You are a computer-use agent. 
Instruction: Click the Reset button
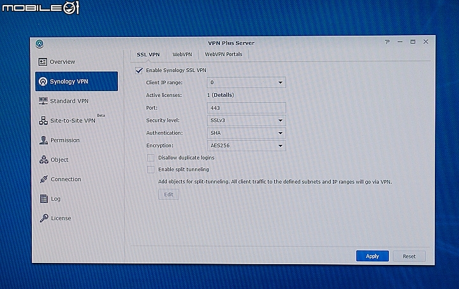point(409,256)
